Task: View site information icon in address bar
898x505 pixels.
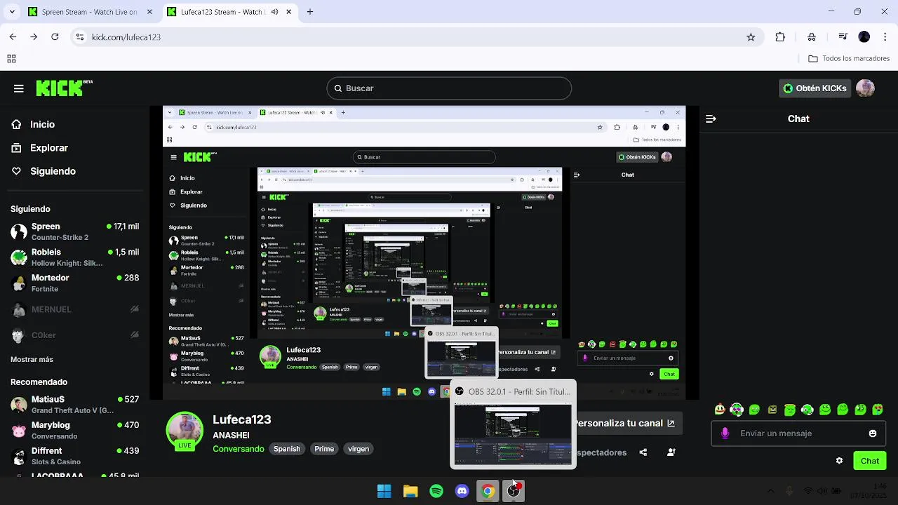Action: click(x=79, y=37)
